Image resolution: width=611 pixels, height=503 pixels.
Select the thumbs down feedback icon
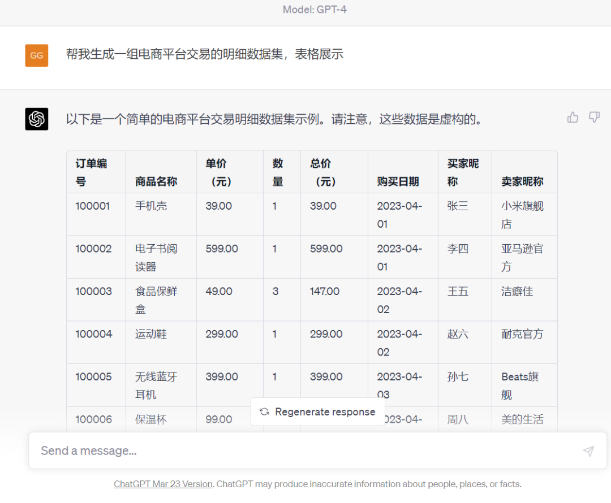[x=594, y=117]
